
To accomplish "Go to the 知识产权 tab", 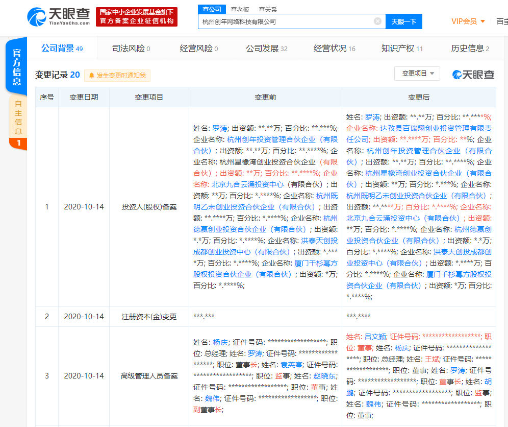I will (x=402, y=49).
